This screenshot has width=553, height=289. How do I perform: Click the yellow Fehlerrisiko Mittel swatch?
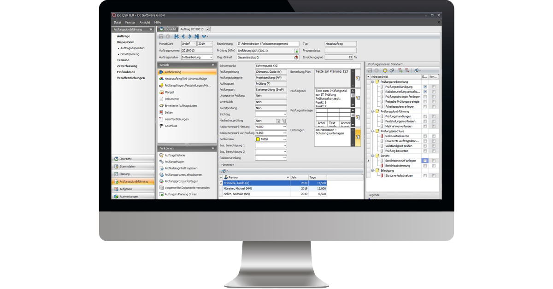(258, 139)
